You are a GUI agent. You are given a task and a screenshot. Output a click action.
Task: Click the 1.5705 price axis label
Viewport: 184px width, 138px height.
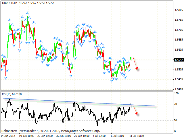pos(178,30)
